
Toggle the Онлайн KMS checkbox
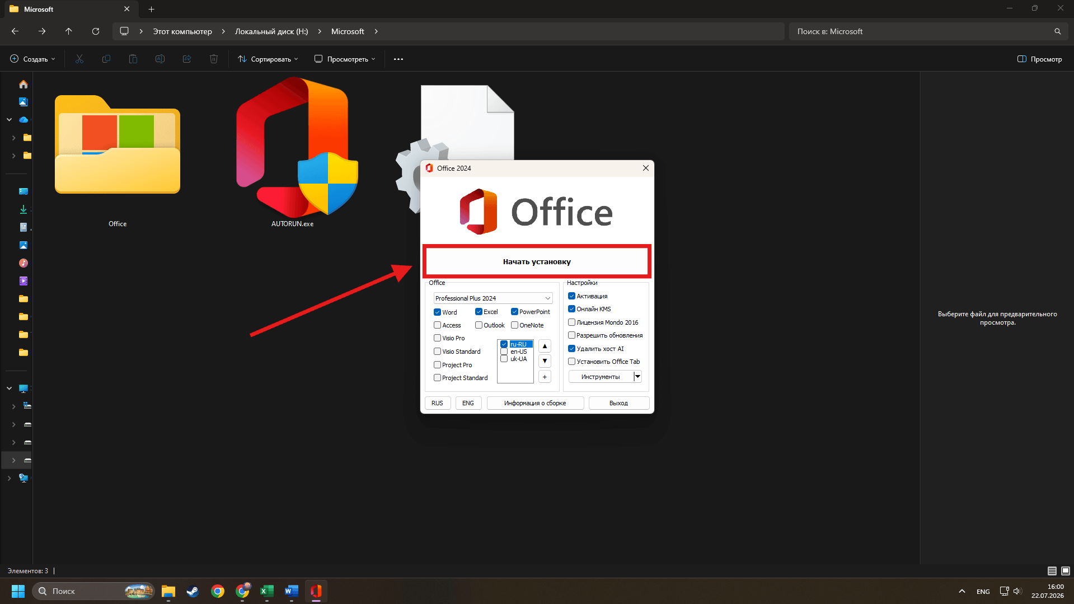point(572,309)
